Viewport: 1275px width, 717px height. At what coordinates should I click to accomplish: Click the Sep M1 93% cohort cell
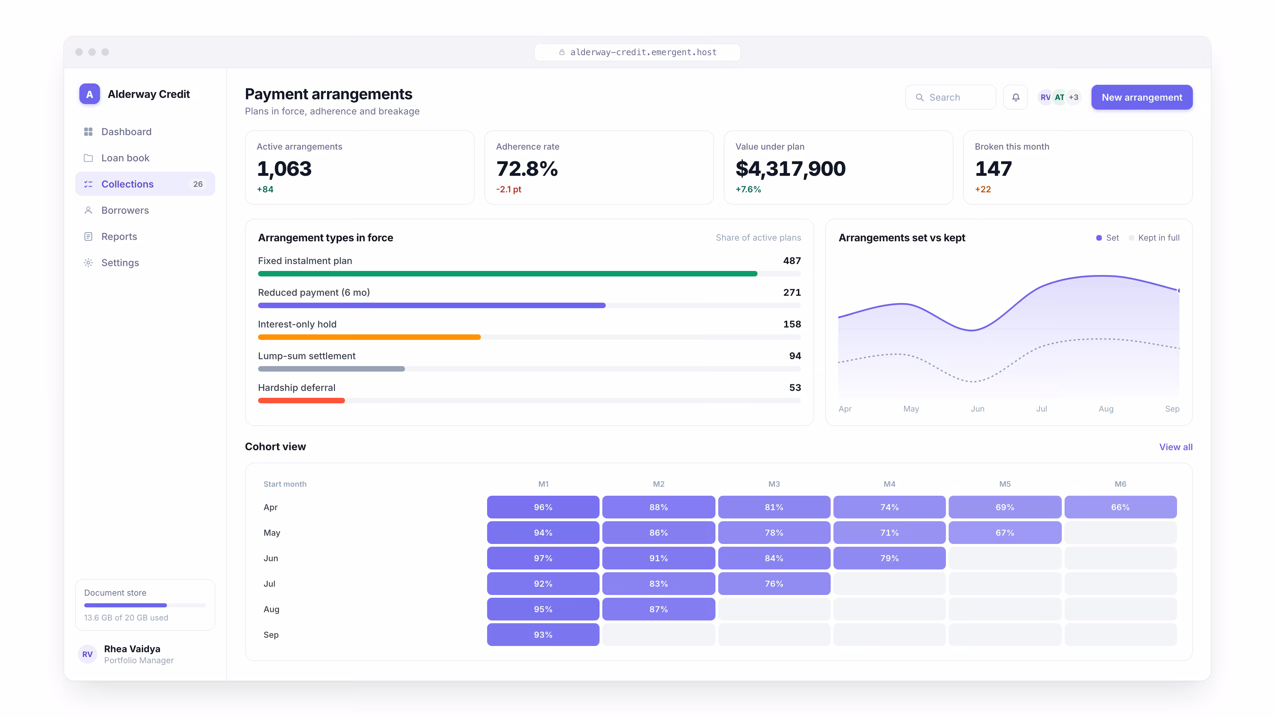[543, 635]
